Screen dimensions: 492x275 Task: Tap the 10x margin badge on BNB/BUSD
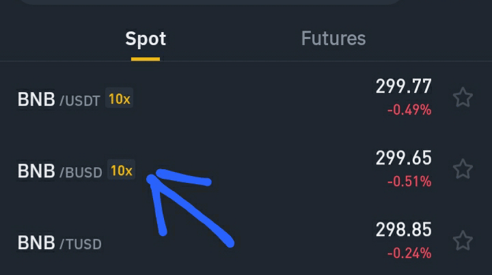[121, 171]
